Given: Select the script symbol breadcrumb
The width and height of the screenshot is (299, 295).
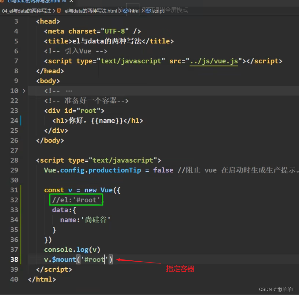Looking at the screenshot, I should (158, 11).
